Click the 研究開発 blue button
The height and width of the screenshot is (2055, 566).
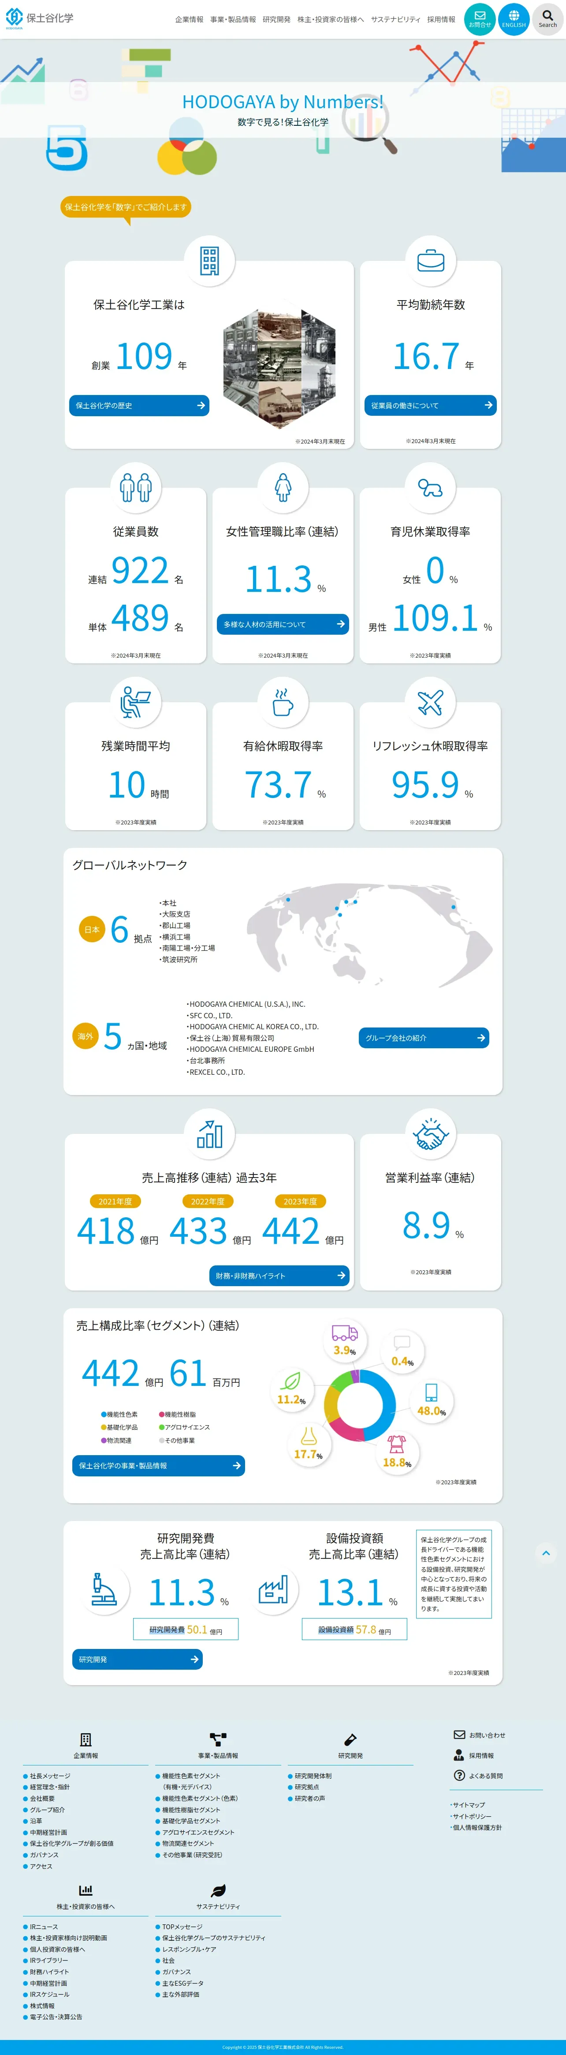137,1660
